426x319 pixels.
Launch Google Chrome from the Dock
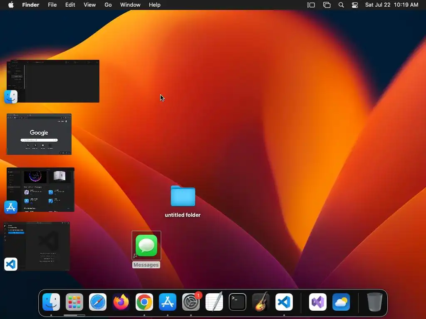click(144, 302)
